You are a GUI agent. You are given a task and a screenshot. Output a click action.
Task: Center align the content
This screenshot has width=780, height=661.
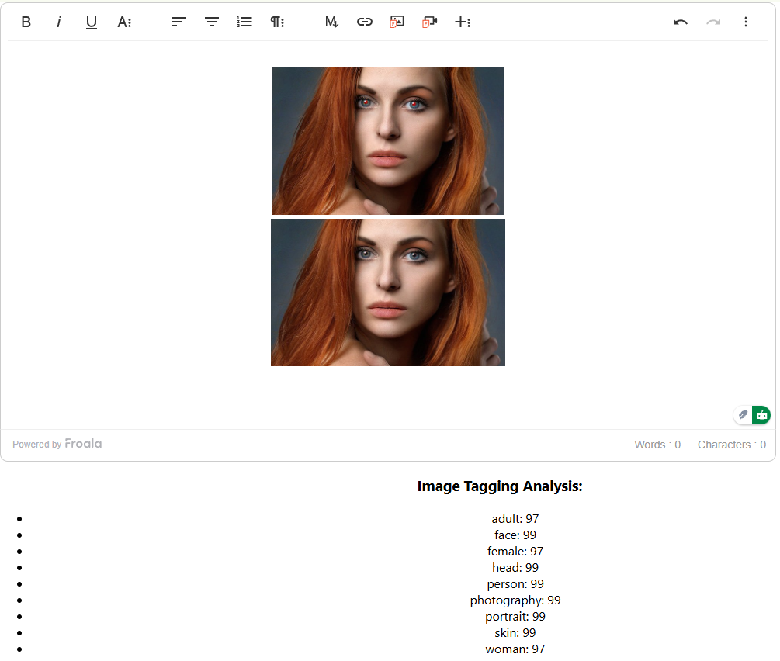(211, 22)
